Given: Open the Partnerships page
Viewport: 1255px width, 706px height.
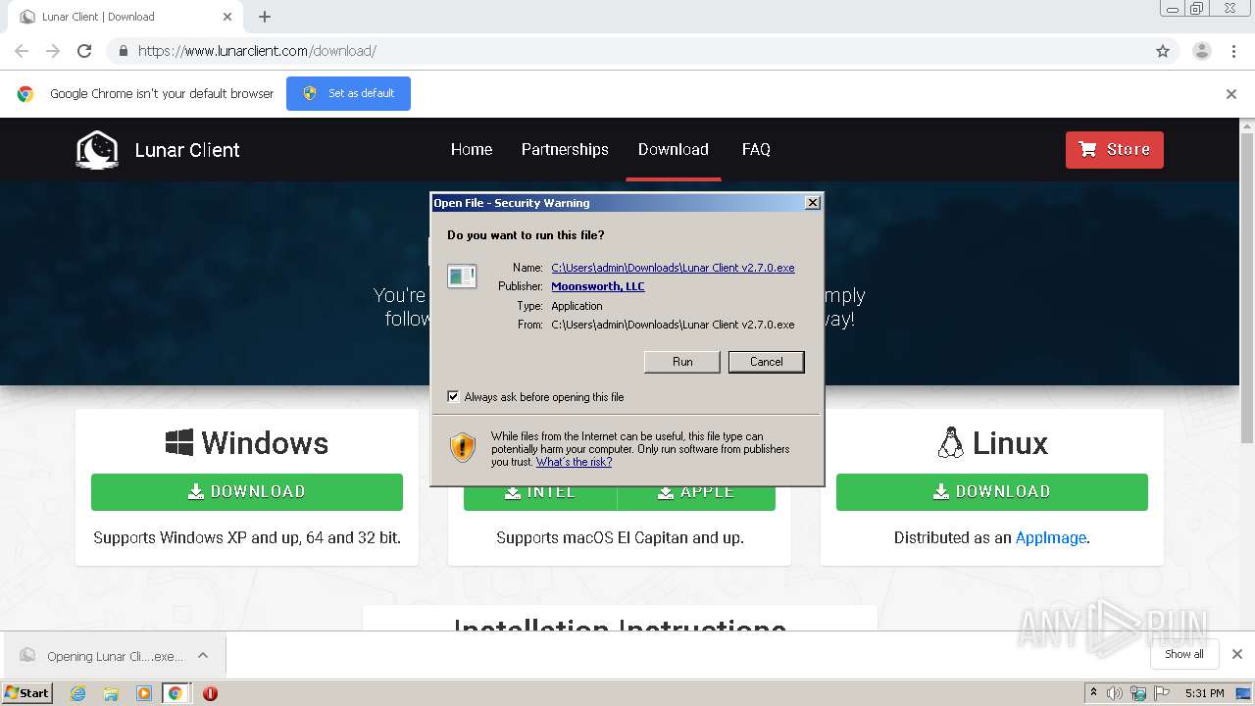Looking at the screenshot, I should (565, 149).
